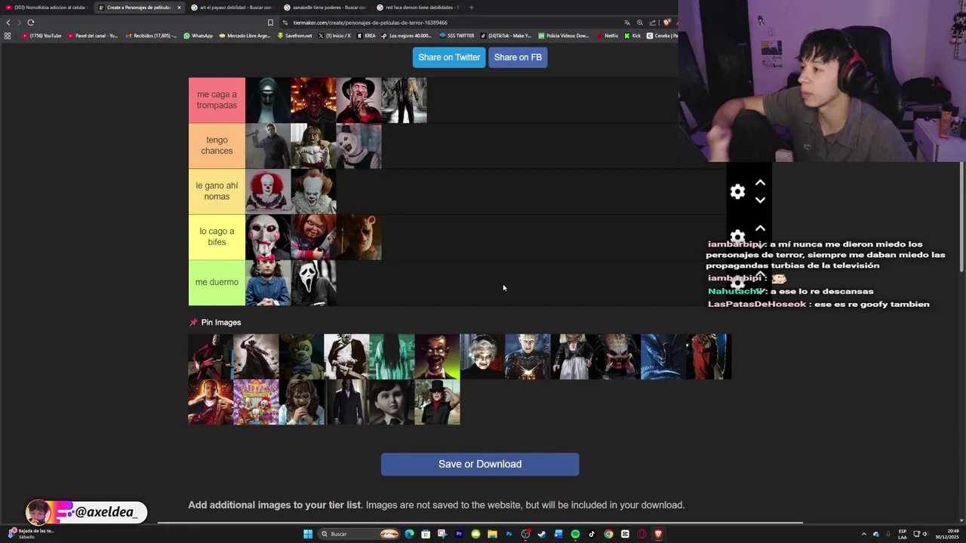Image resolution: width=966 pixels, height=543 pixels.
Task: Select the orange 'tengo chances' tier label
Action: coord(217,146)
